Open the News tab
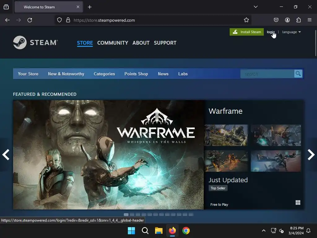The width and height of the screenshot is (317, 238). tap(163, 74)
